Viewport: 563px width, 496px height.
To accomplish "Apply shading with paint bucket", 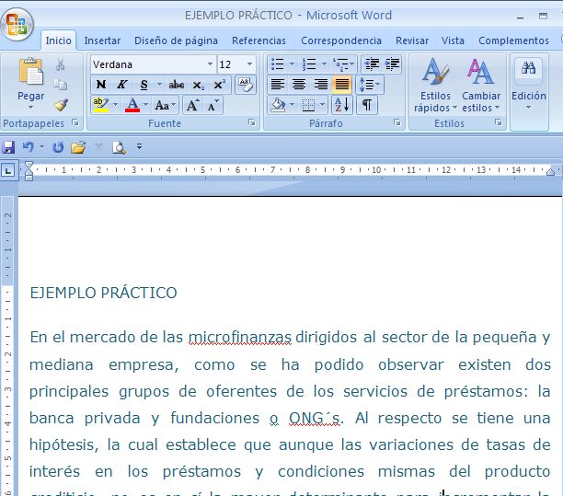I will pos(278,105).
